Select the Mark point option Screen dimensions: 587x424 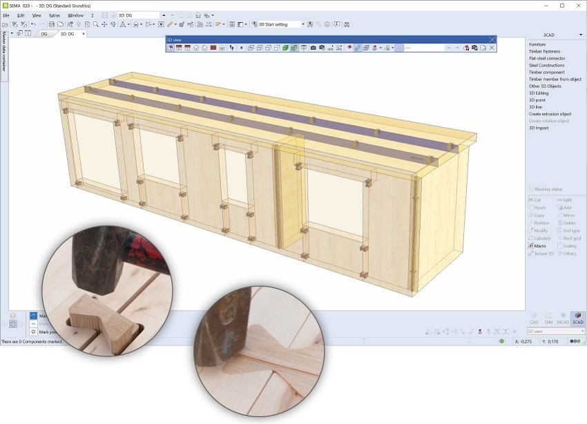point(44,332)
